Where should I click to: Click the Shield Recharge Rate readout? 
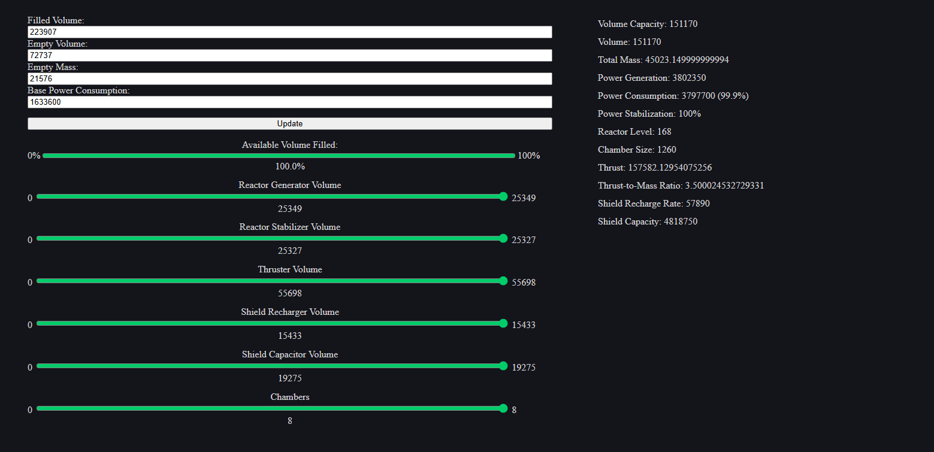click(654, 204)
